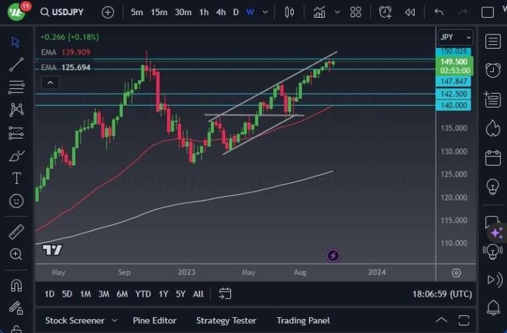Expand the indicators favorites dropdown arrow
This screenshot has height=333, width=507.
point(337,13)
